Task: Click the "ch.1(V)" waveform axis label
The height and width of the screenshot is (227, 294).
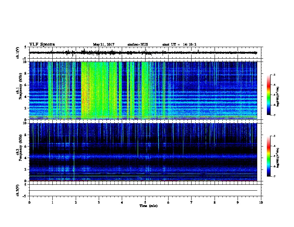Action: pos(17,53)
